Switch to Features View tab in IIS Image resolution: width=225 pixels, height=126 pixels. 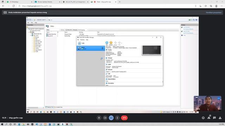(x=50, y=107)
